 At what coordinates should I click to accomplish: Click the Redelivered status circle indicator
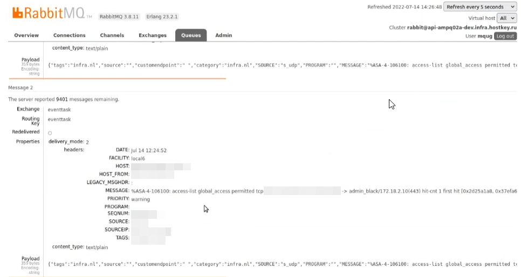pyautogui.click(x=50, y=133)
